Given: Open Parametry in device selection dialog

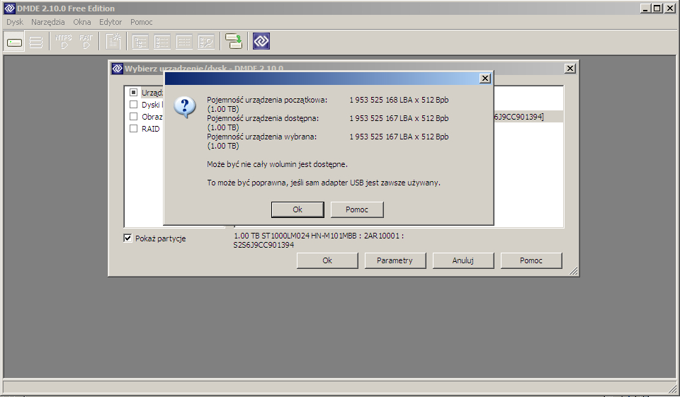Looking at the screenshot, I should pos(395,260).
